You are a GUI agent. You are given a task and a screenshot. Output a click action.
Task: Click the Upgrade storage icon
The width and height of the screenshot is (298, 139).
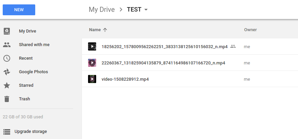click(x=7, y=132)
